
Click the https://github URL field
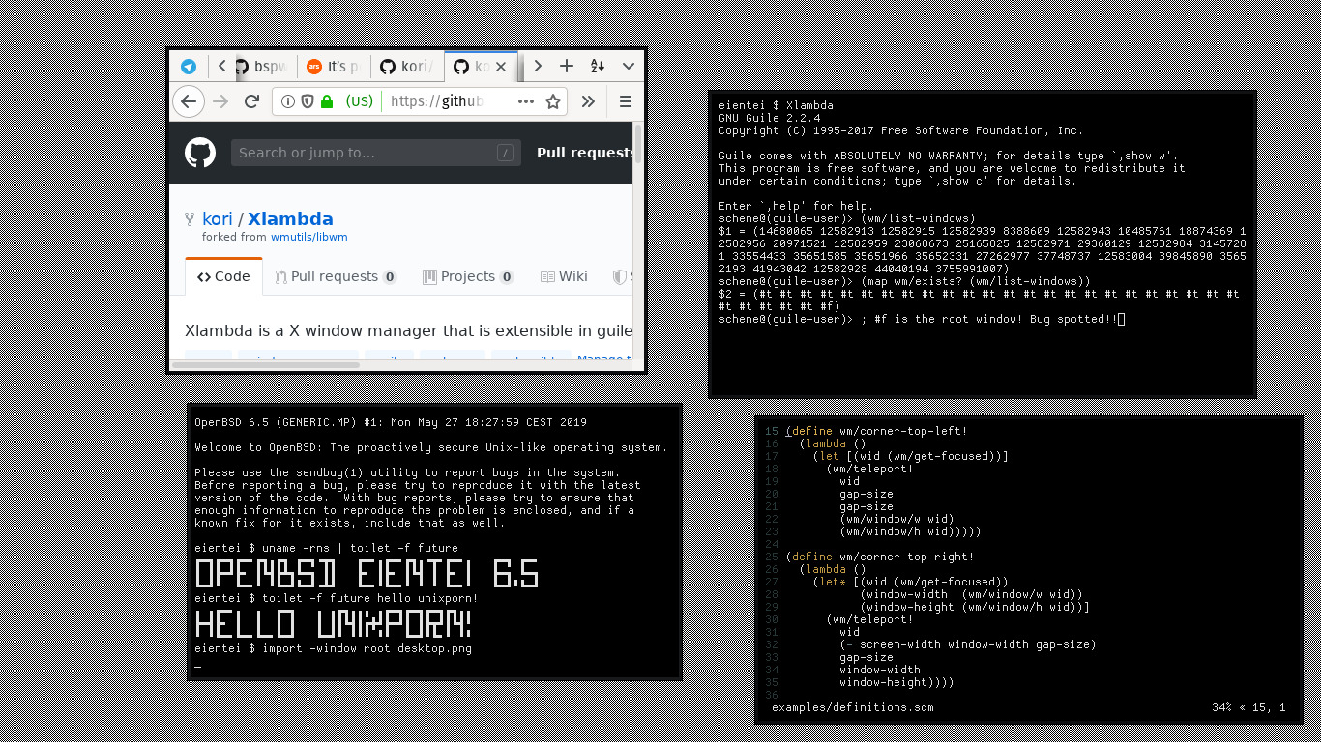coord(435,101)
